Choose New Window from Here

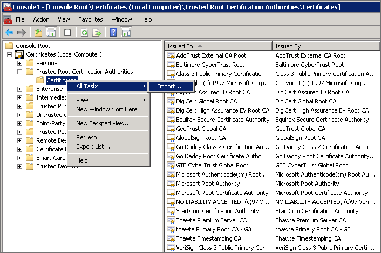(107, 109)
